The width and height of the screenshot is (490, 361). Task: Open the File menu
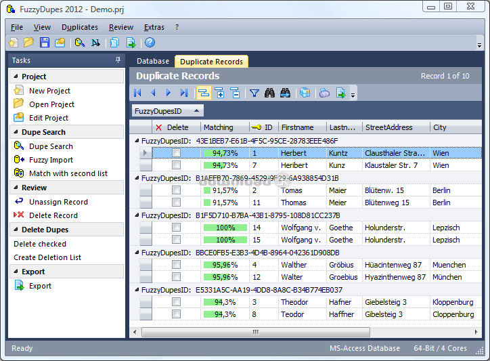coord(16,27)
